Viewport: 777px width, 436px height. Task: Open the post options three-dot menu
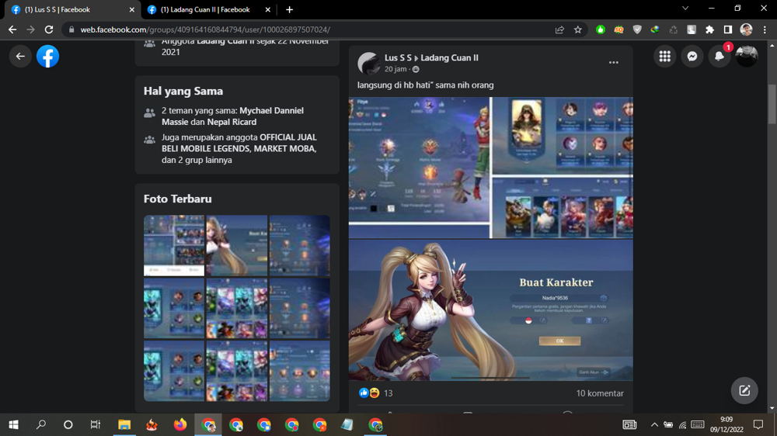pyautogui.click(x=614, y=62)
